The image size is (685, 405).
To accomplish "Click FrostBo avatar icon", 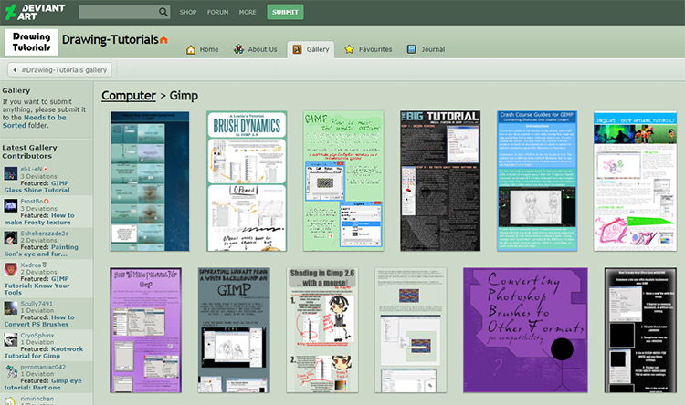I will [x=10, y=205].
